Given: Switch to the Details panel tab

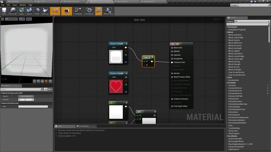Looking at the screenshot, I should click(11, 86).
